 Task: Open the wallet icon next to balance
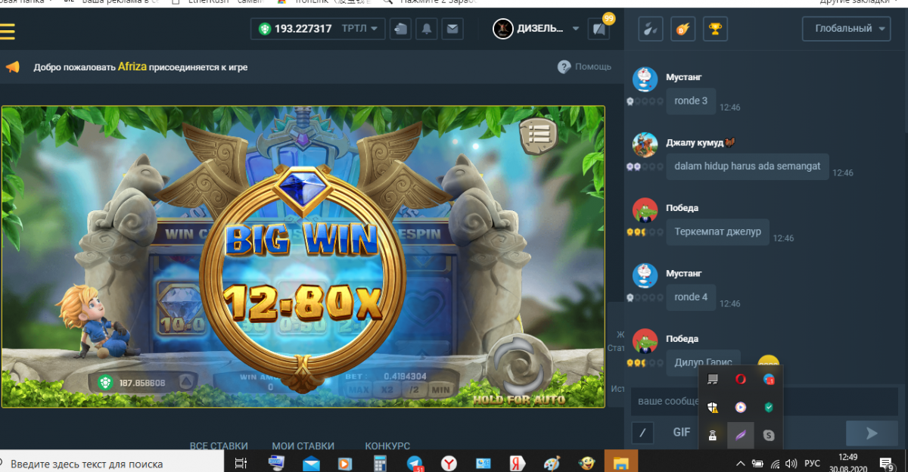click(401, 29)
